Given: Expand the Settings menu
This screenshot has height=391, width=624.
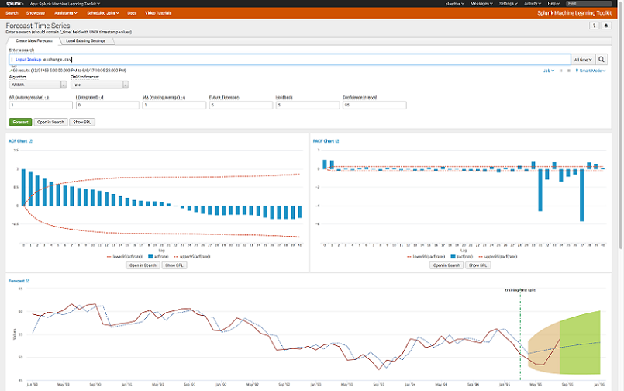Looking at the screenshot, I should coord(509,4).
